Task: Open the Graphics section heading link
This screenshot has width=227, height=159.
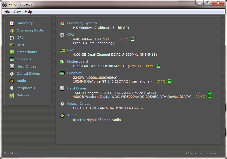Action: point(74,73)
